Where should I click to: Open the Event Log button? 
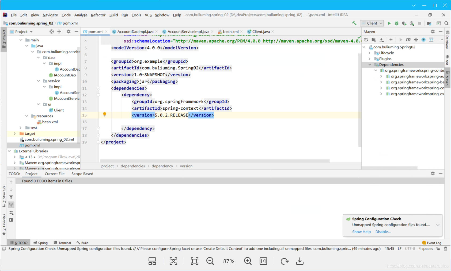click(431, 243)
